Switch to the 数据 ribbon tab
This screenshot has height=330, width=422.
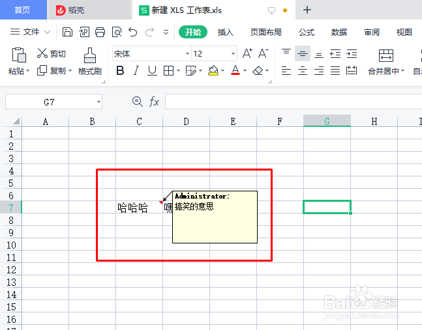click(339, 33)
